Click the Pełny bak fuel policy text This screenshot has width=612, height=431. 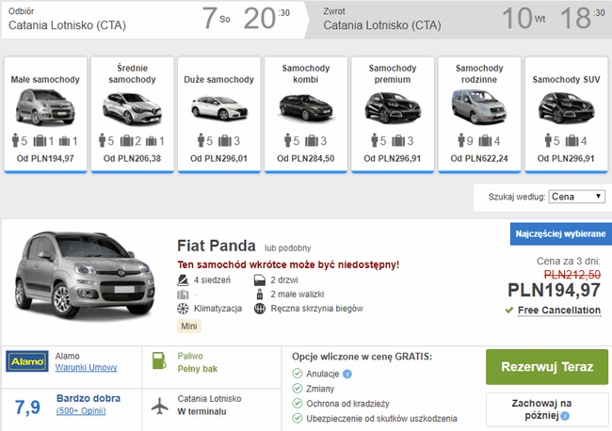pos(198,369)
